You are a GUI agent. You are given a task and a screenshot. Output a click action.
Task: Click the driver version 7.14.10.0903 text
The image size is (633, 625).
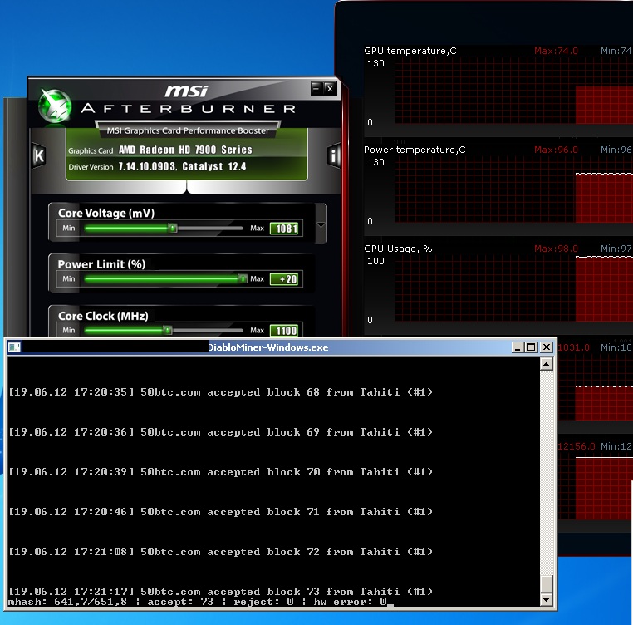(147, 166)
